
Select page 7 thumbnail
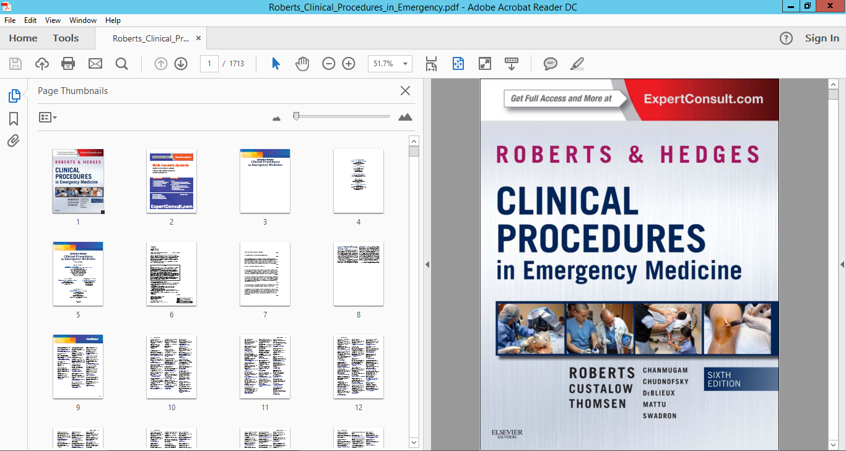[265, 273]
